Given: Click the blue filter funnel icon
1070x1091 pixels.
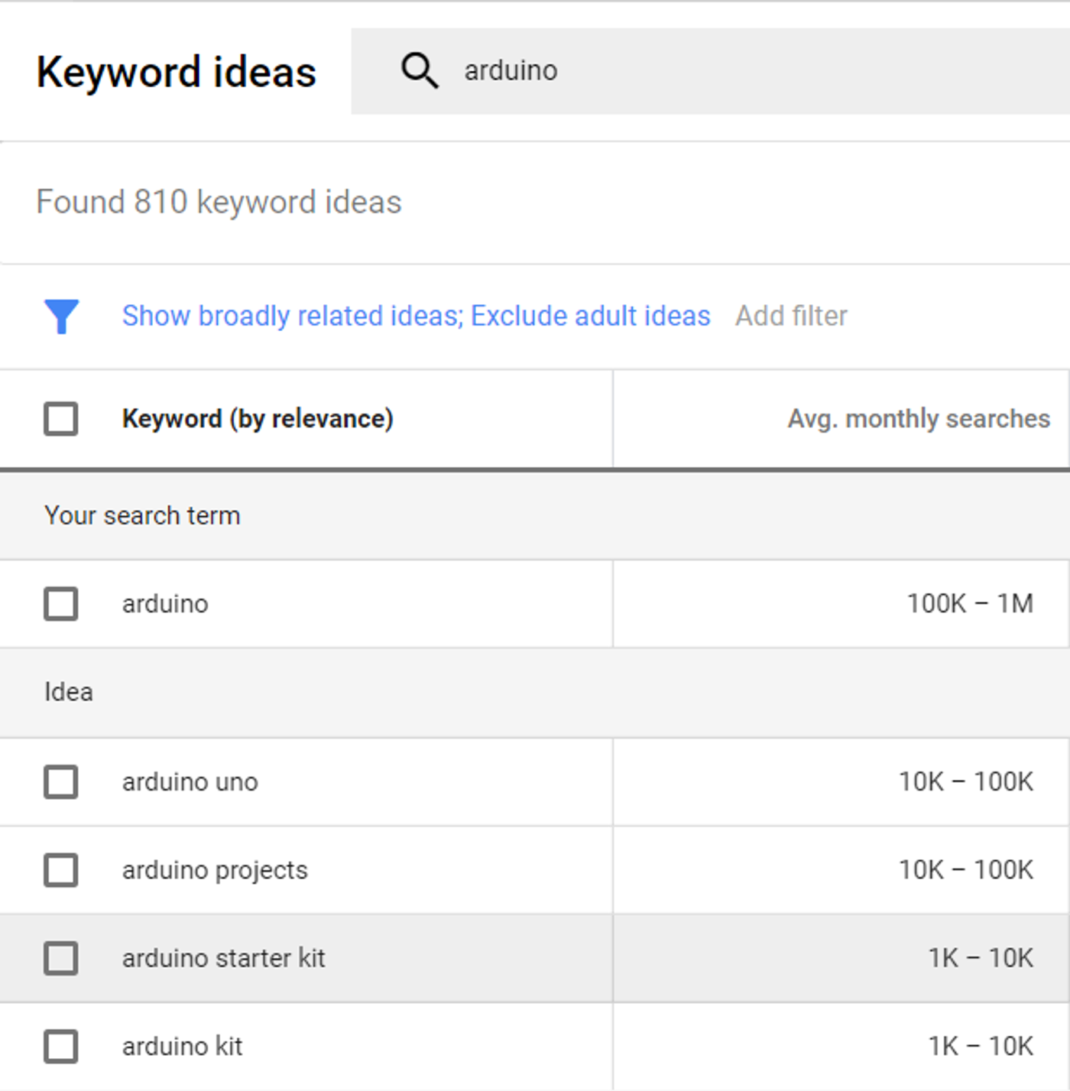Looking at the screenshot, I should [61, 316].
